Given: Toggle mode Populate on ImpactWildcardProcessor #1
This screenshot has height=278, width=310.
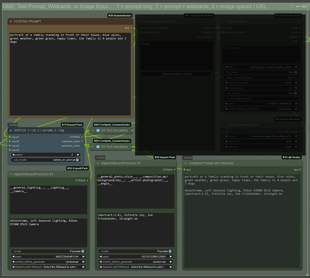Looking at the screenshot, I should coord(83,251).
